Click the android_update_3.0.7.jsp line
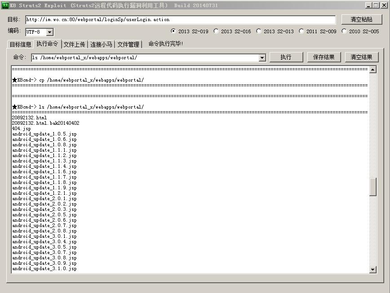The height and width of the screenshot is (293, 390). (x=44, y=253)
